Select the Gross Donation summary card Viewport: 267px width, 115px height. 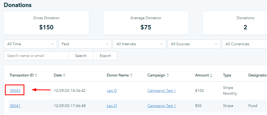46,23
